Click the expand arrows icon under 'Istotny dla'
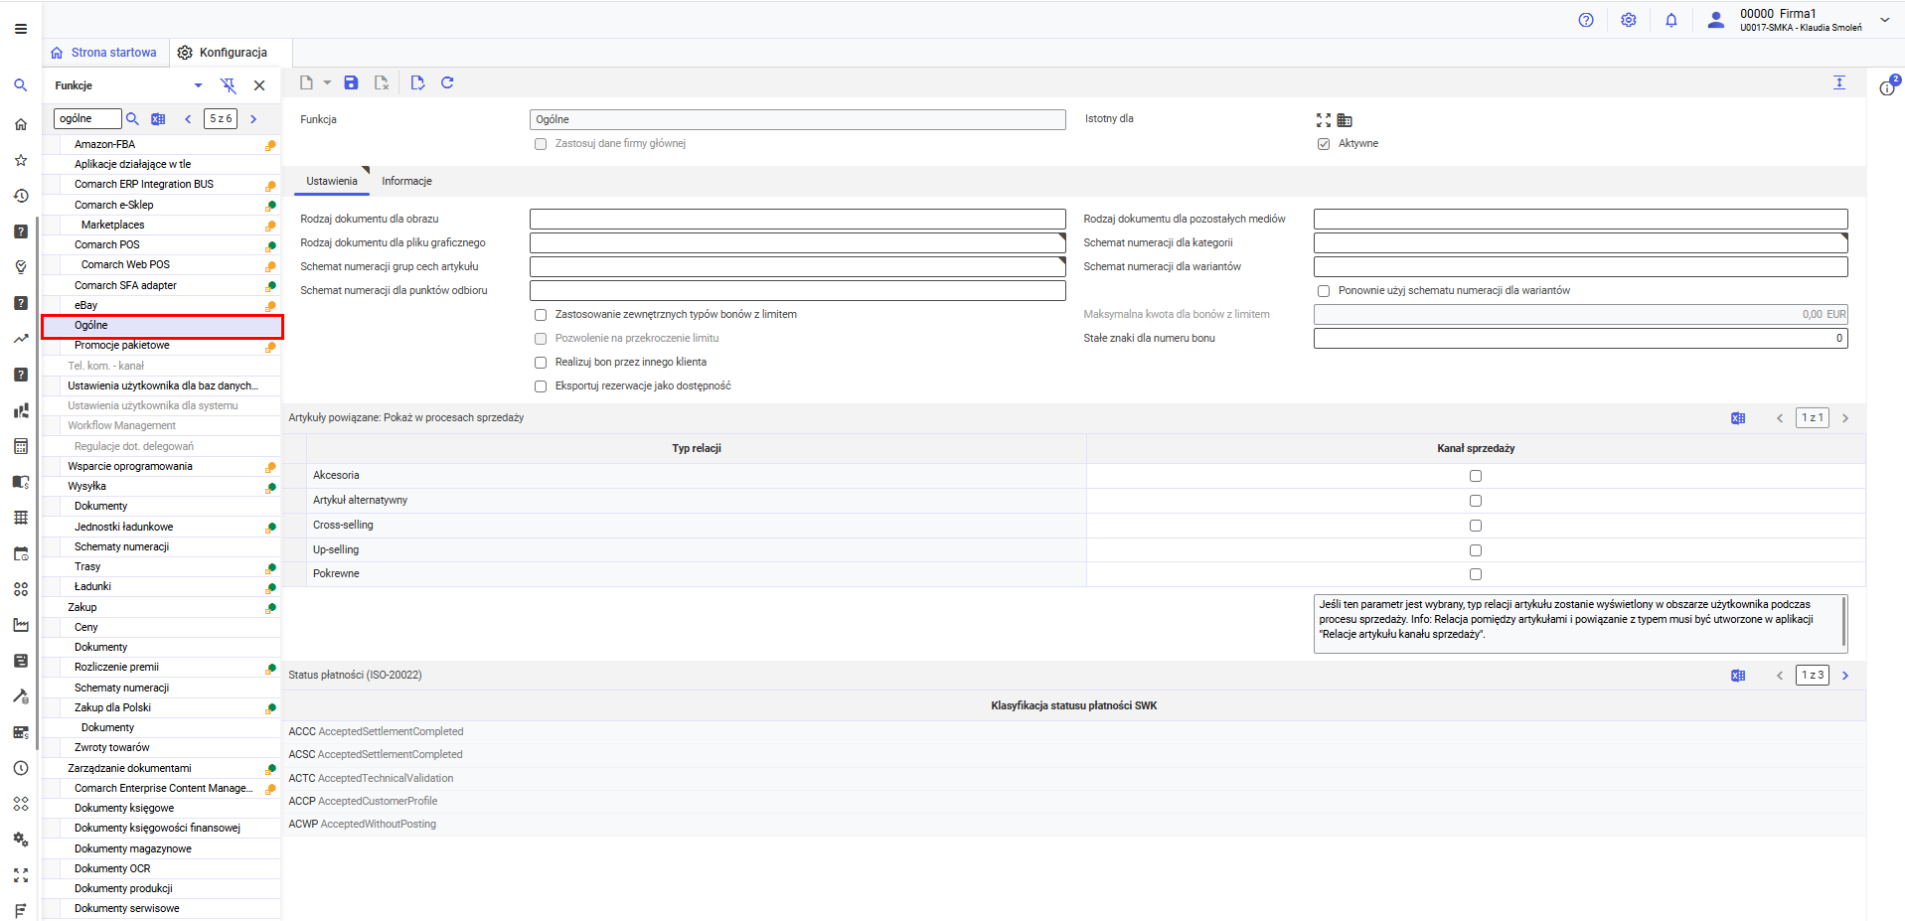This screenshot has width=1905, height=921. pyautogui.click(x=1324, y=120)
